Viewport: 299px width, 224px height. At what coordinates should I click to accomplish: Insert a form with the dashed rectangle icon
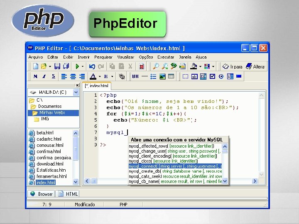pos(185,76)
